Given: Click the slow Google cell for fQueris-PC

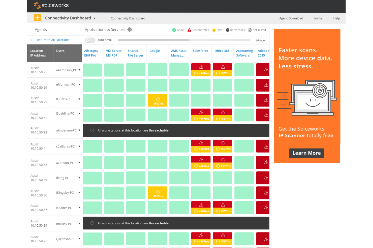Looking at the screenshot, I should (157, 100).
